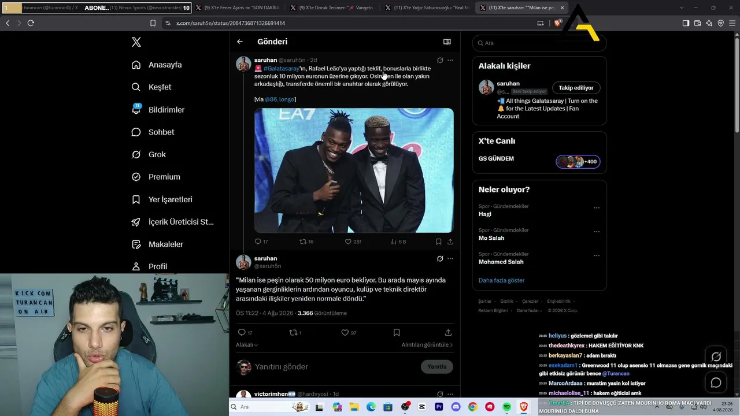Go to Anasayfa in the sidebar

[157, 65]
